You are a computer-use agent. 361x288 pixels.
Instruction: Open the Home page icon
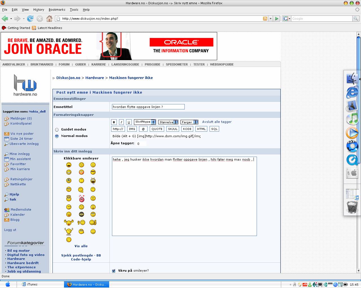49,19
